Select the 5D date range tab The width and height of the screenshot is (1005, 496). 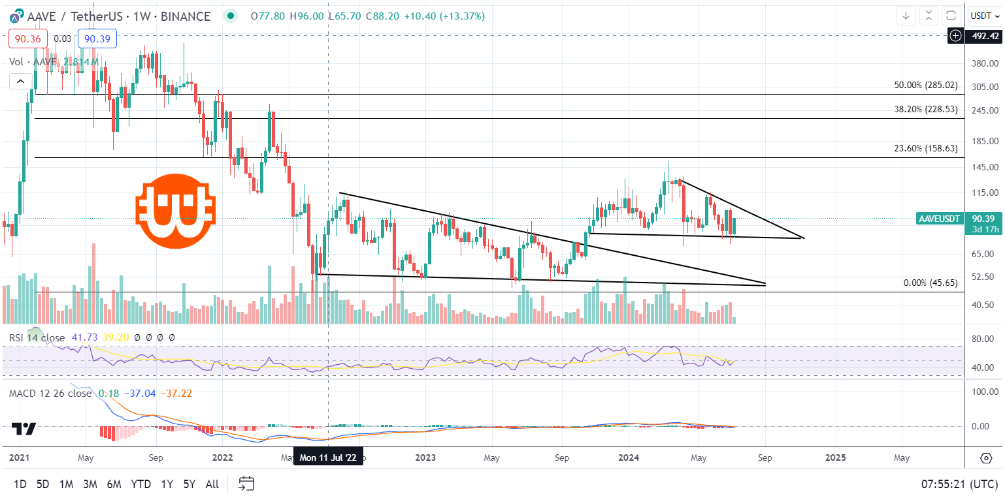[x=42, y=484]
